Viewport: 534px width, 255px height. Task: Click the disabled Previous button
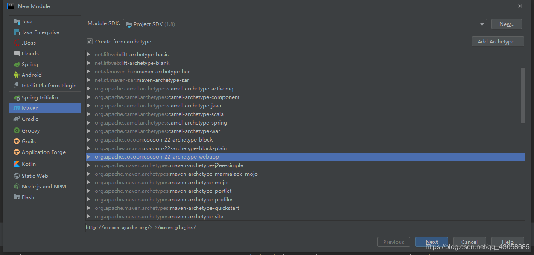click(394, 242)
